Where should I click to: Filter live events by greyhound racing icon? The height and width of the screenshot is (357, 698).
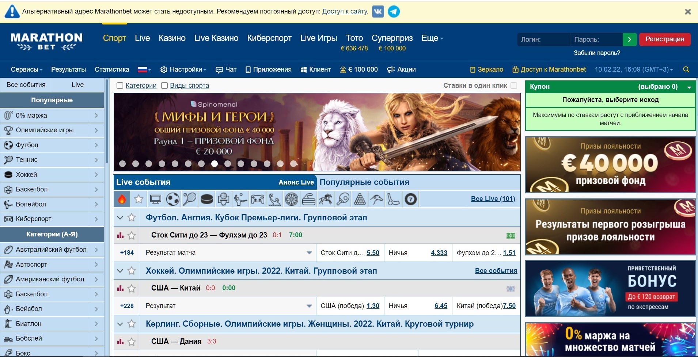[377, 199]
